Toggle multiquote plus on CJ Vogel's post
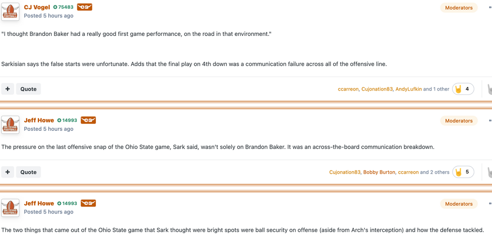 [x=7, y=89]
